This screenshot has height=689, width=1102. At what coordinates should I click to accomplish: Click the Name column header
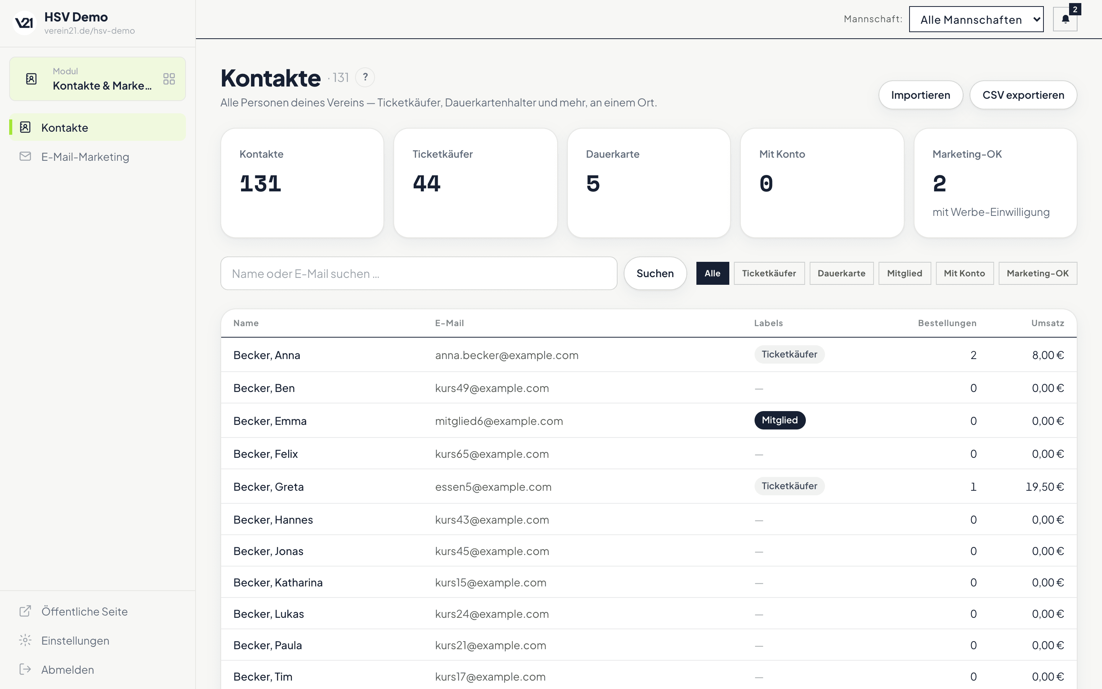point(246,323)
